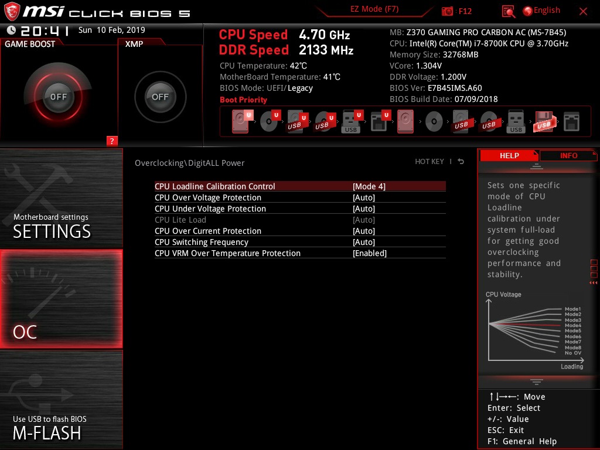Select the first hard disk boot priority icon
The image size is (600, 450).
[241, 121]
